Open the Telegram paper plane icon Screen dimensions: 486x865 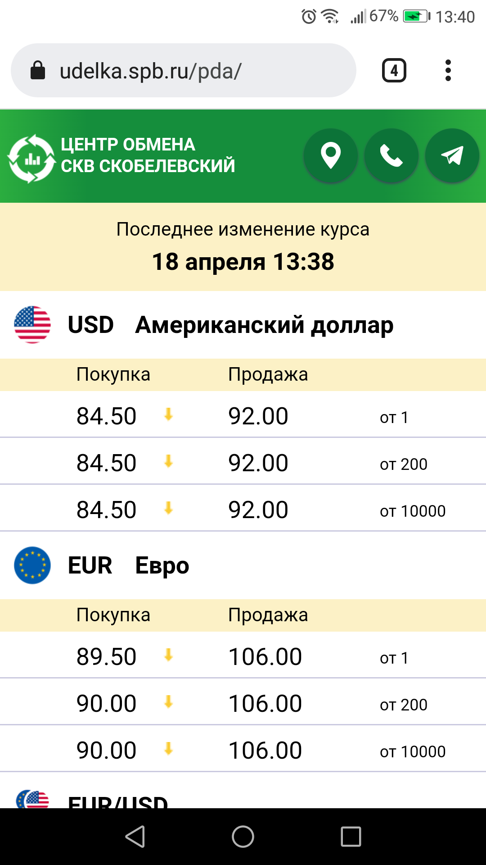(x=452, y=156)
